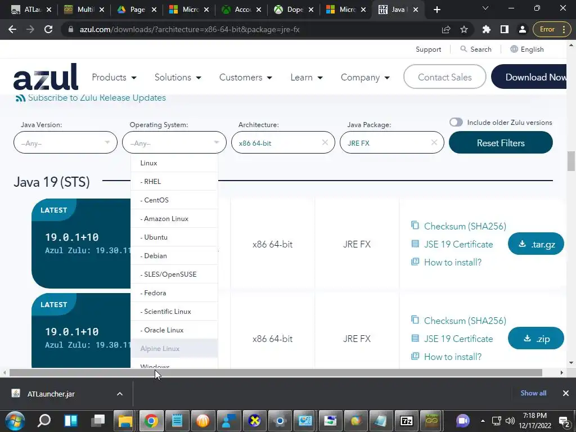576x432 pixels.
Task: Select Fedora option
Action: (x=174, y=292)
